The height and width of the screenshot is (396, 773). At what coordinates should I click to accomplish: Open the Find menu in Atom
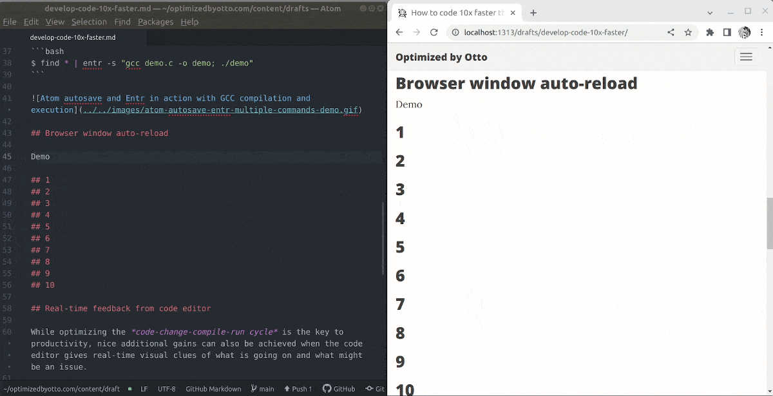122,21
